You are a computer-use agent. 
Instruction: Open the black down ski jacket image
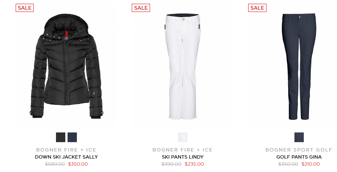66,66
